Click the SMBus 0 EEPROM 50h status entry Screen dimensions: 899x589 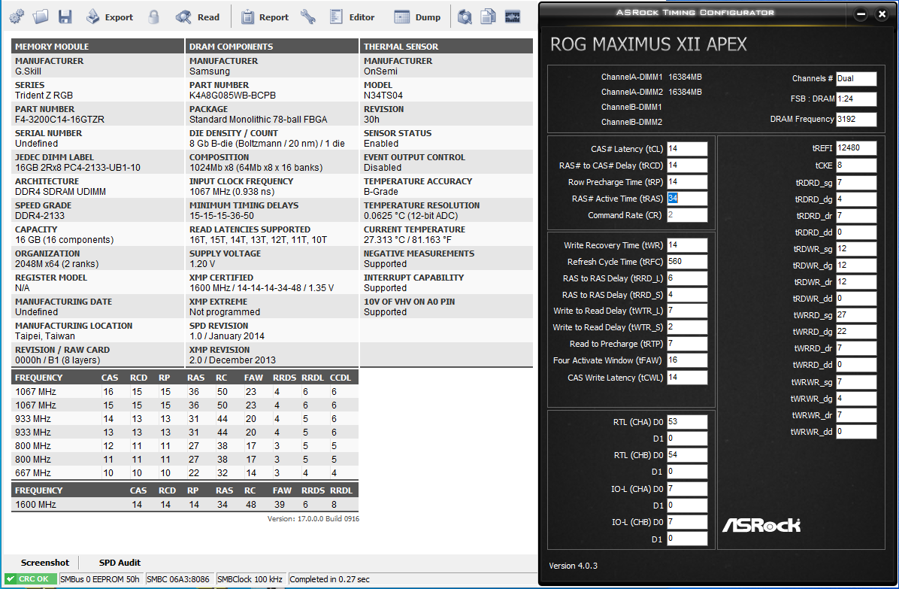[100, 579]
